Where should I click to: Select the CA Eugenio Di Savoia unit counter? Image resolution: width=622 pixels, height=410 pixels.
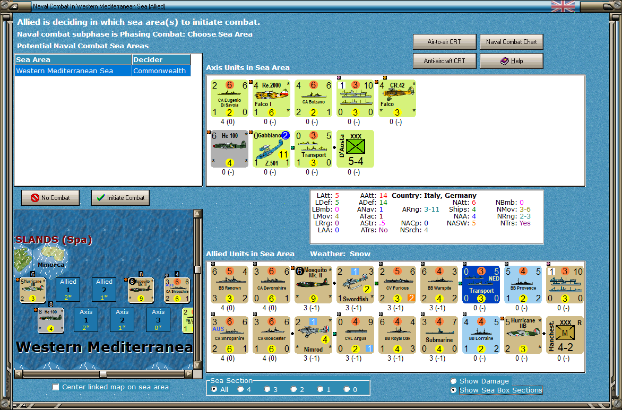(229, 98)
